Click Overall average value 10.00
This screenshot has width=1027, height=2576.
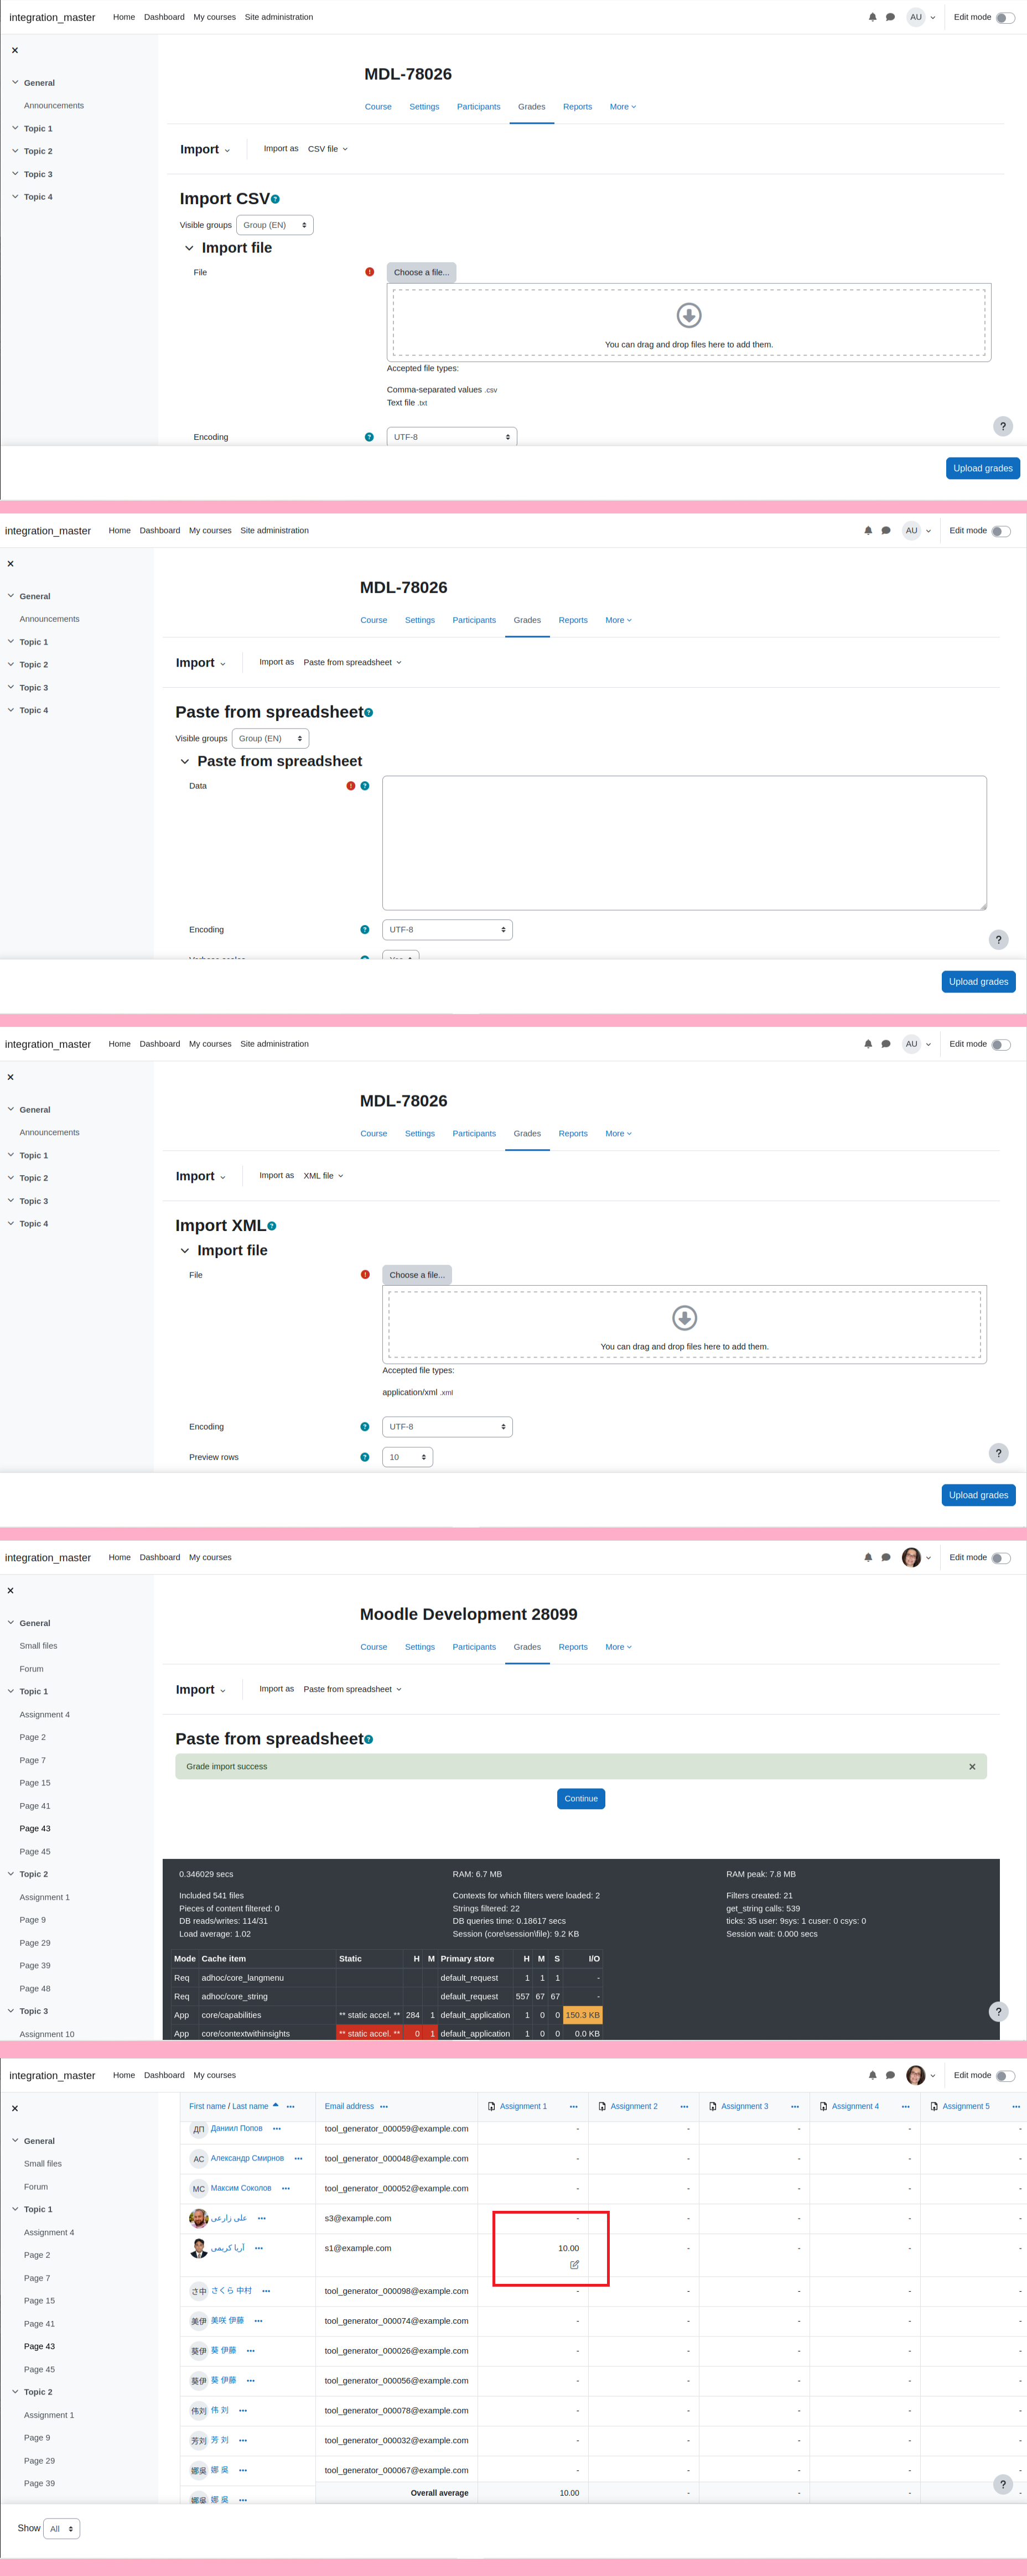coord(569,2493)
